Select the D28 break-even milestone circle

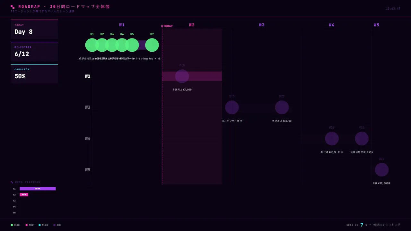(x=362, y=139)
